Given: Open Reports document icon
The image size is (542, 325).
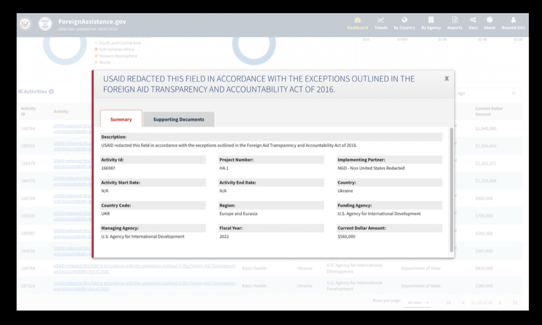Looking at the screenshot, I should pos(455,20).
